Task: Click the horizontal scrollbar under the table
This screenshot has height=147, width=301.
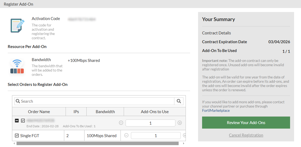Action: pos(97,144)
